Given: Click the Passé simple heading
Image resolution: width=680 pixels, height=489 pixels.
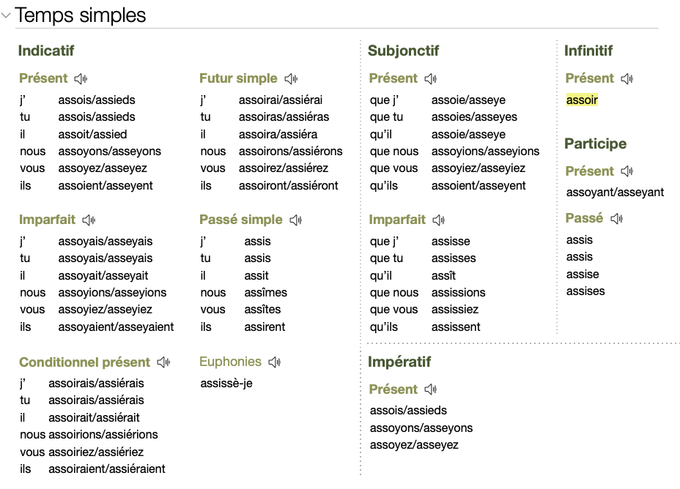Looking at the screenshot, I should [x=240, y=220].
